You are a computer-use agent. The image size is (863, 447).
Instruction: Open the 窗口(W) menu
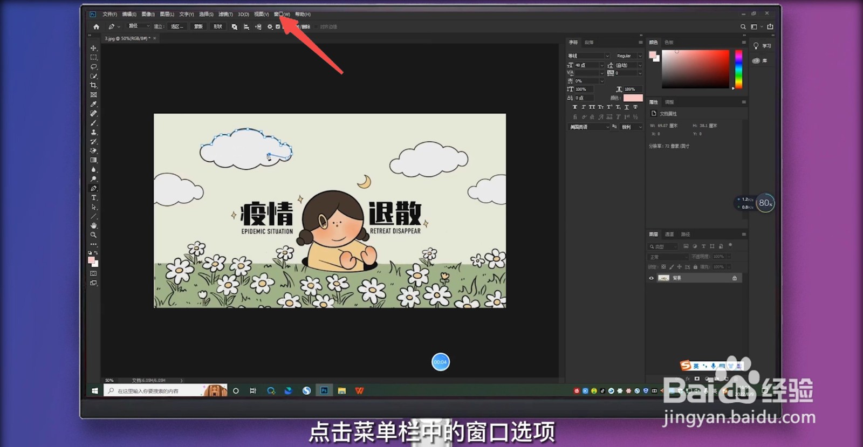click(x=282, y=14)
